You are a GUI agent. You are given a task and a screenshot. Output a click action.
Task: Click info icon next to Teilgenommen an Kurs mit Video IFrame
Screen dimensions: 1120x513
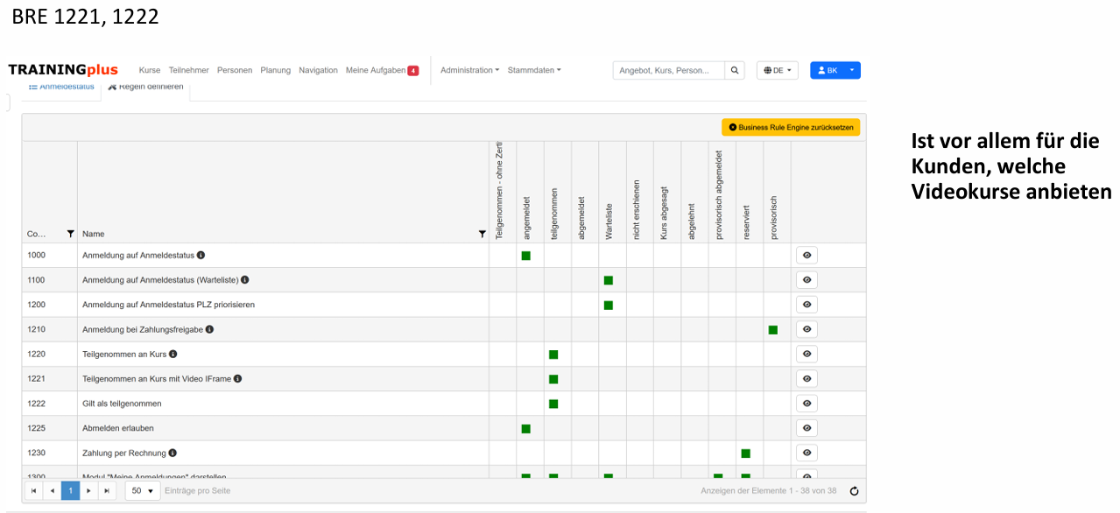pyautogui.click(x=238, y=379)
